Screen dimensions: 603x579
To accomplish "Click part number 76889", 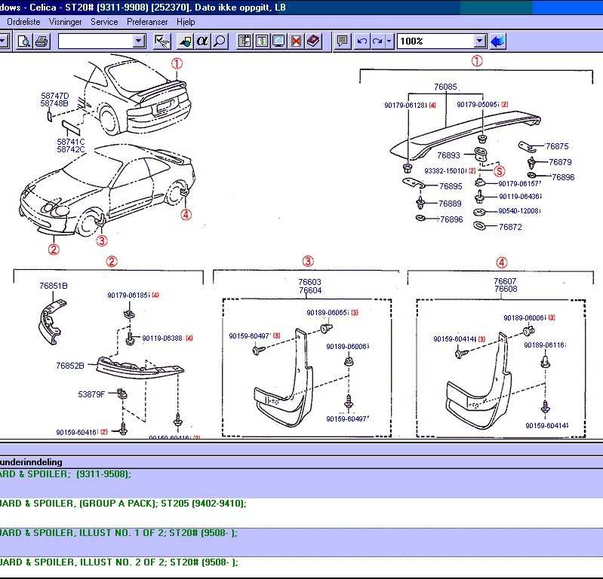I will (450, 204).
